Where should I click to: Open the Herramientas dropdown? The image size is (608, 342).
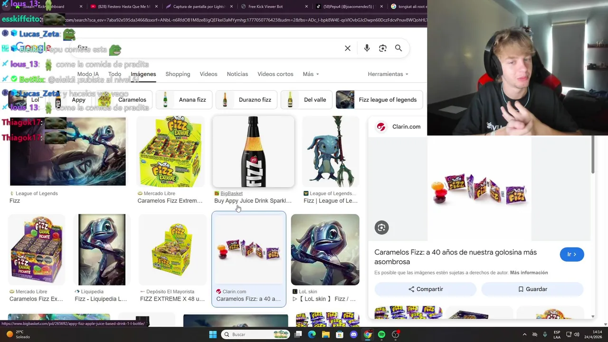(x=388, y=74)
